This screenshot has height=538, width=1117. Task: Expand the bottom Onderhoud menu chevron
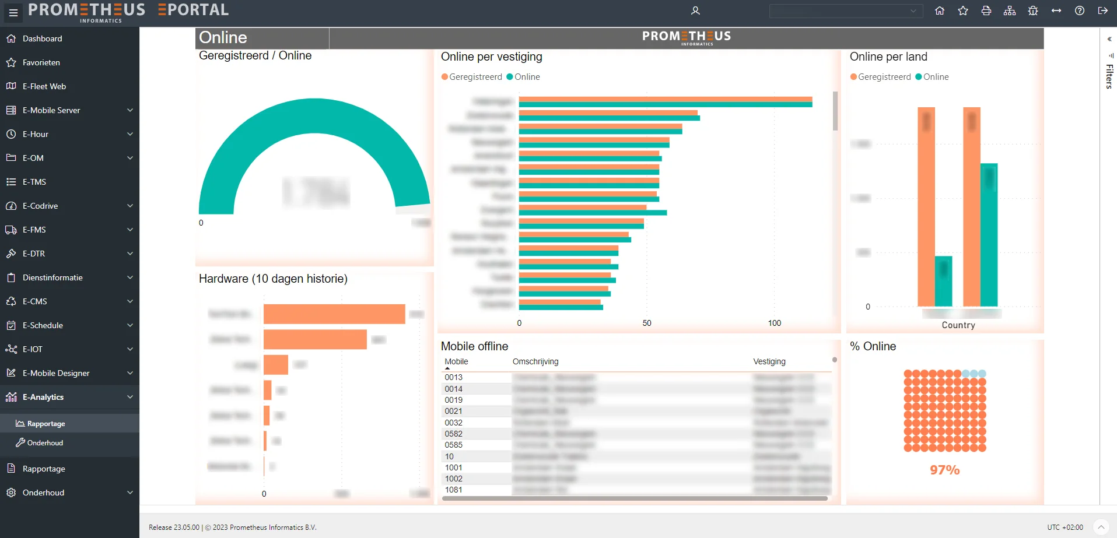click(130, 493)
